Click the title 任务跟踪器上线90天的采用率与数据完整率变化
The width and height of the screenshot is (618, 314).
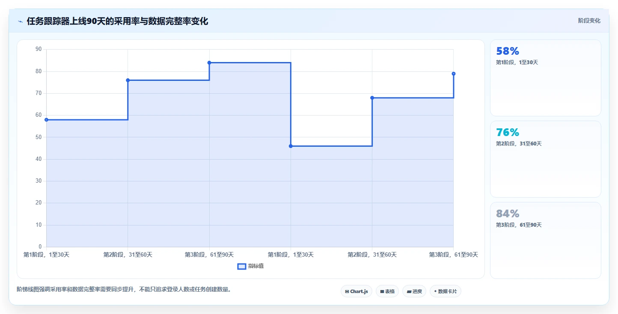[x=117, y=21]
